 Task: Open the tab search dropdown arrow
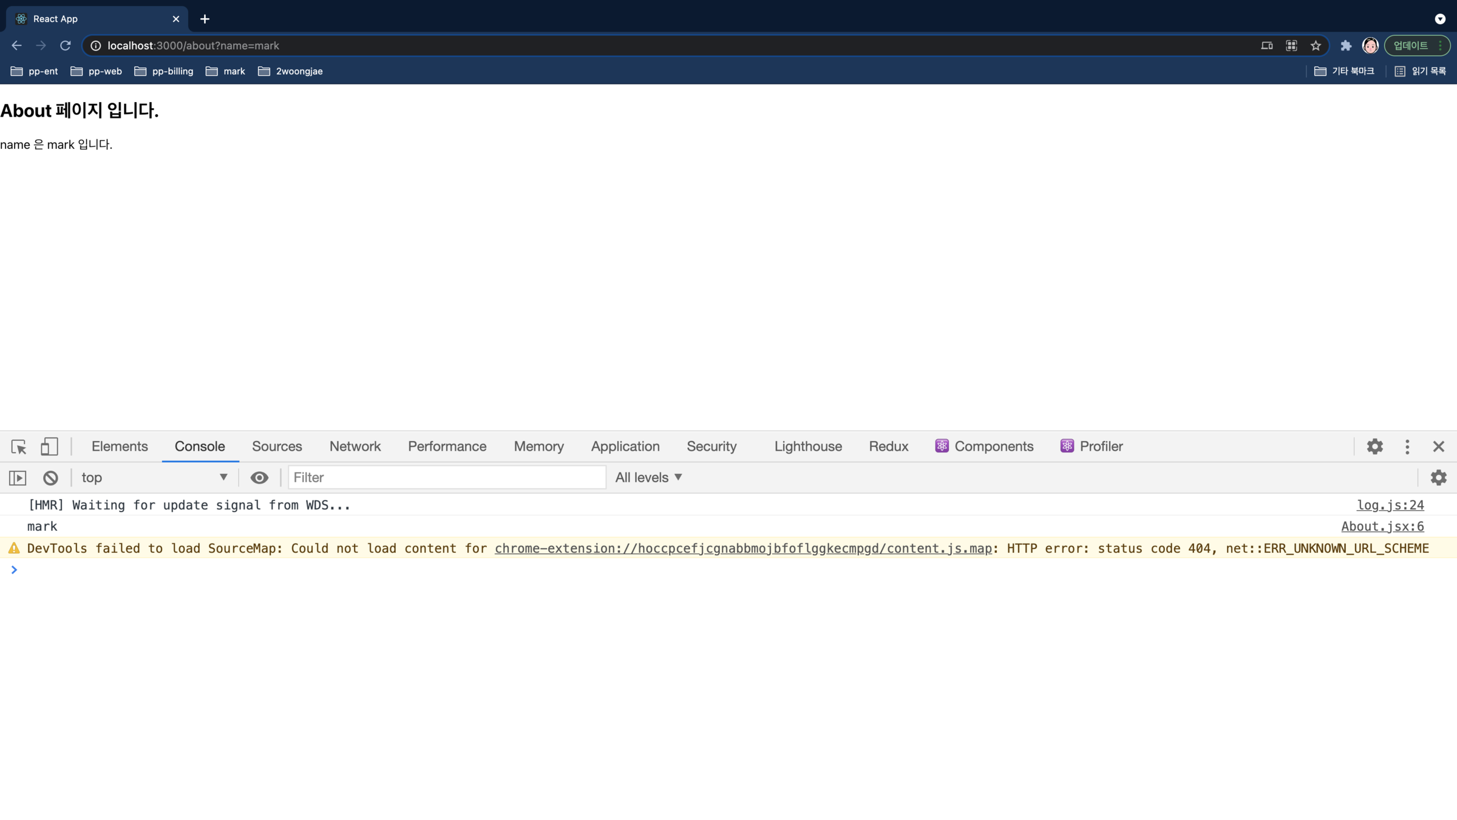(x=1440, y=19)
